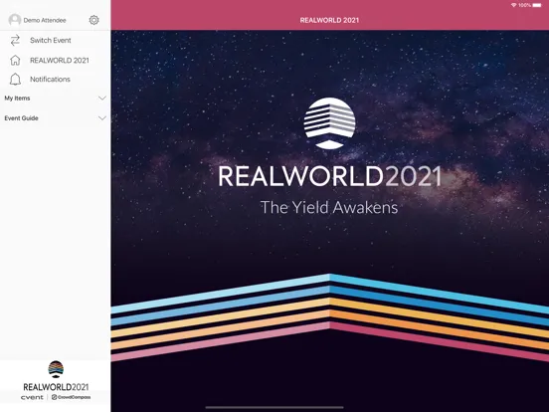Expand the Event Guide chevron

click(x=102, y=118)
